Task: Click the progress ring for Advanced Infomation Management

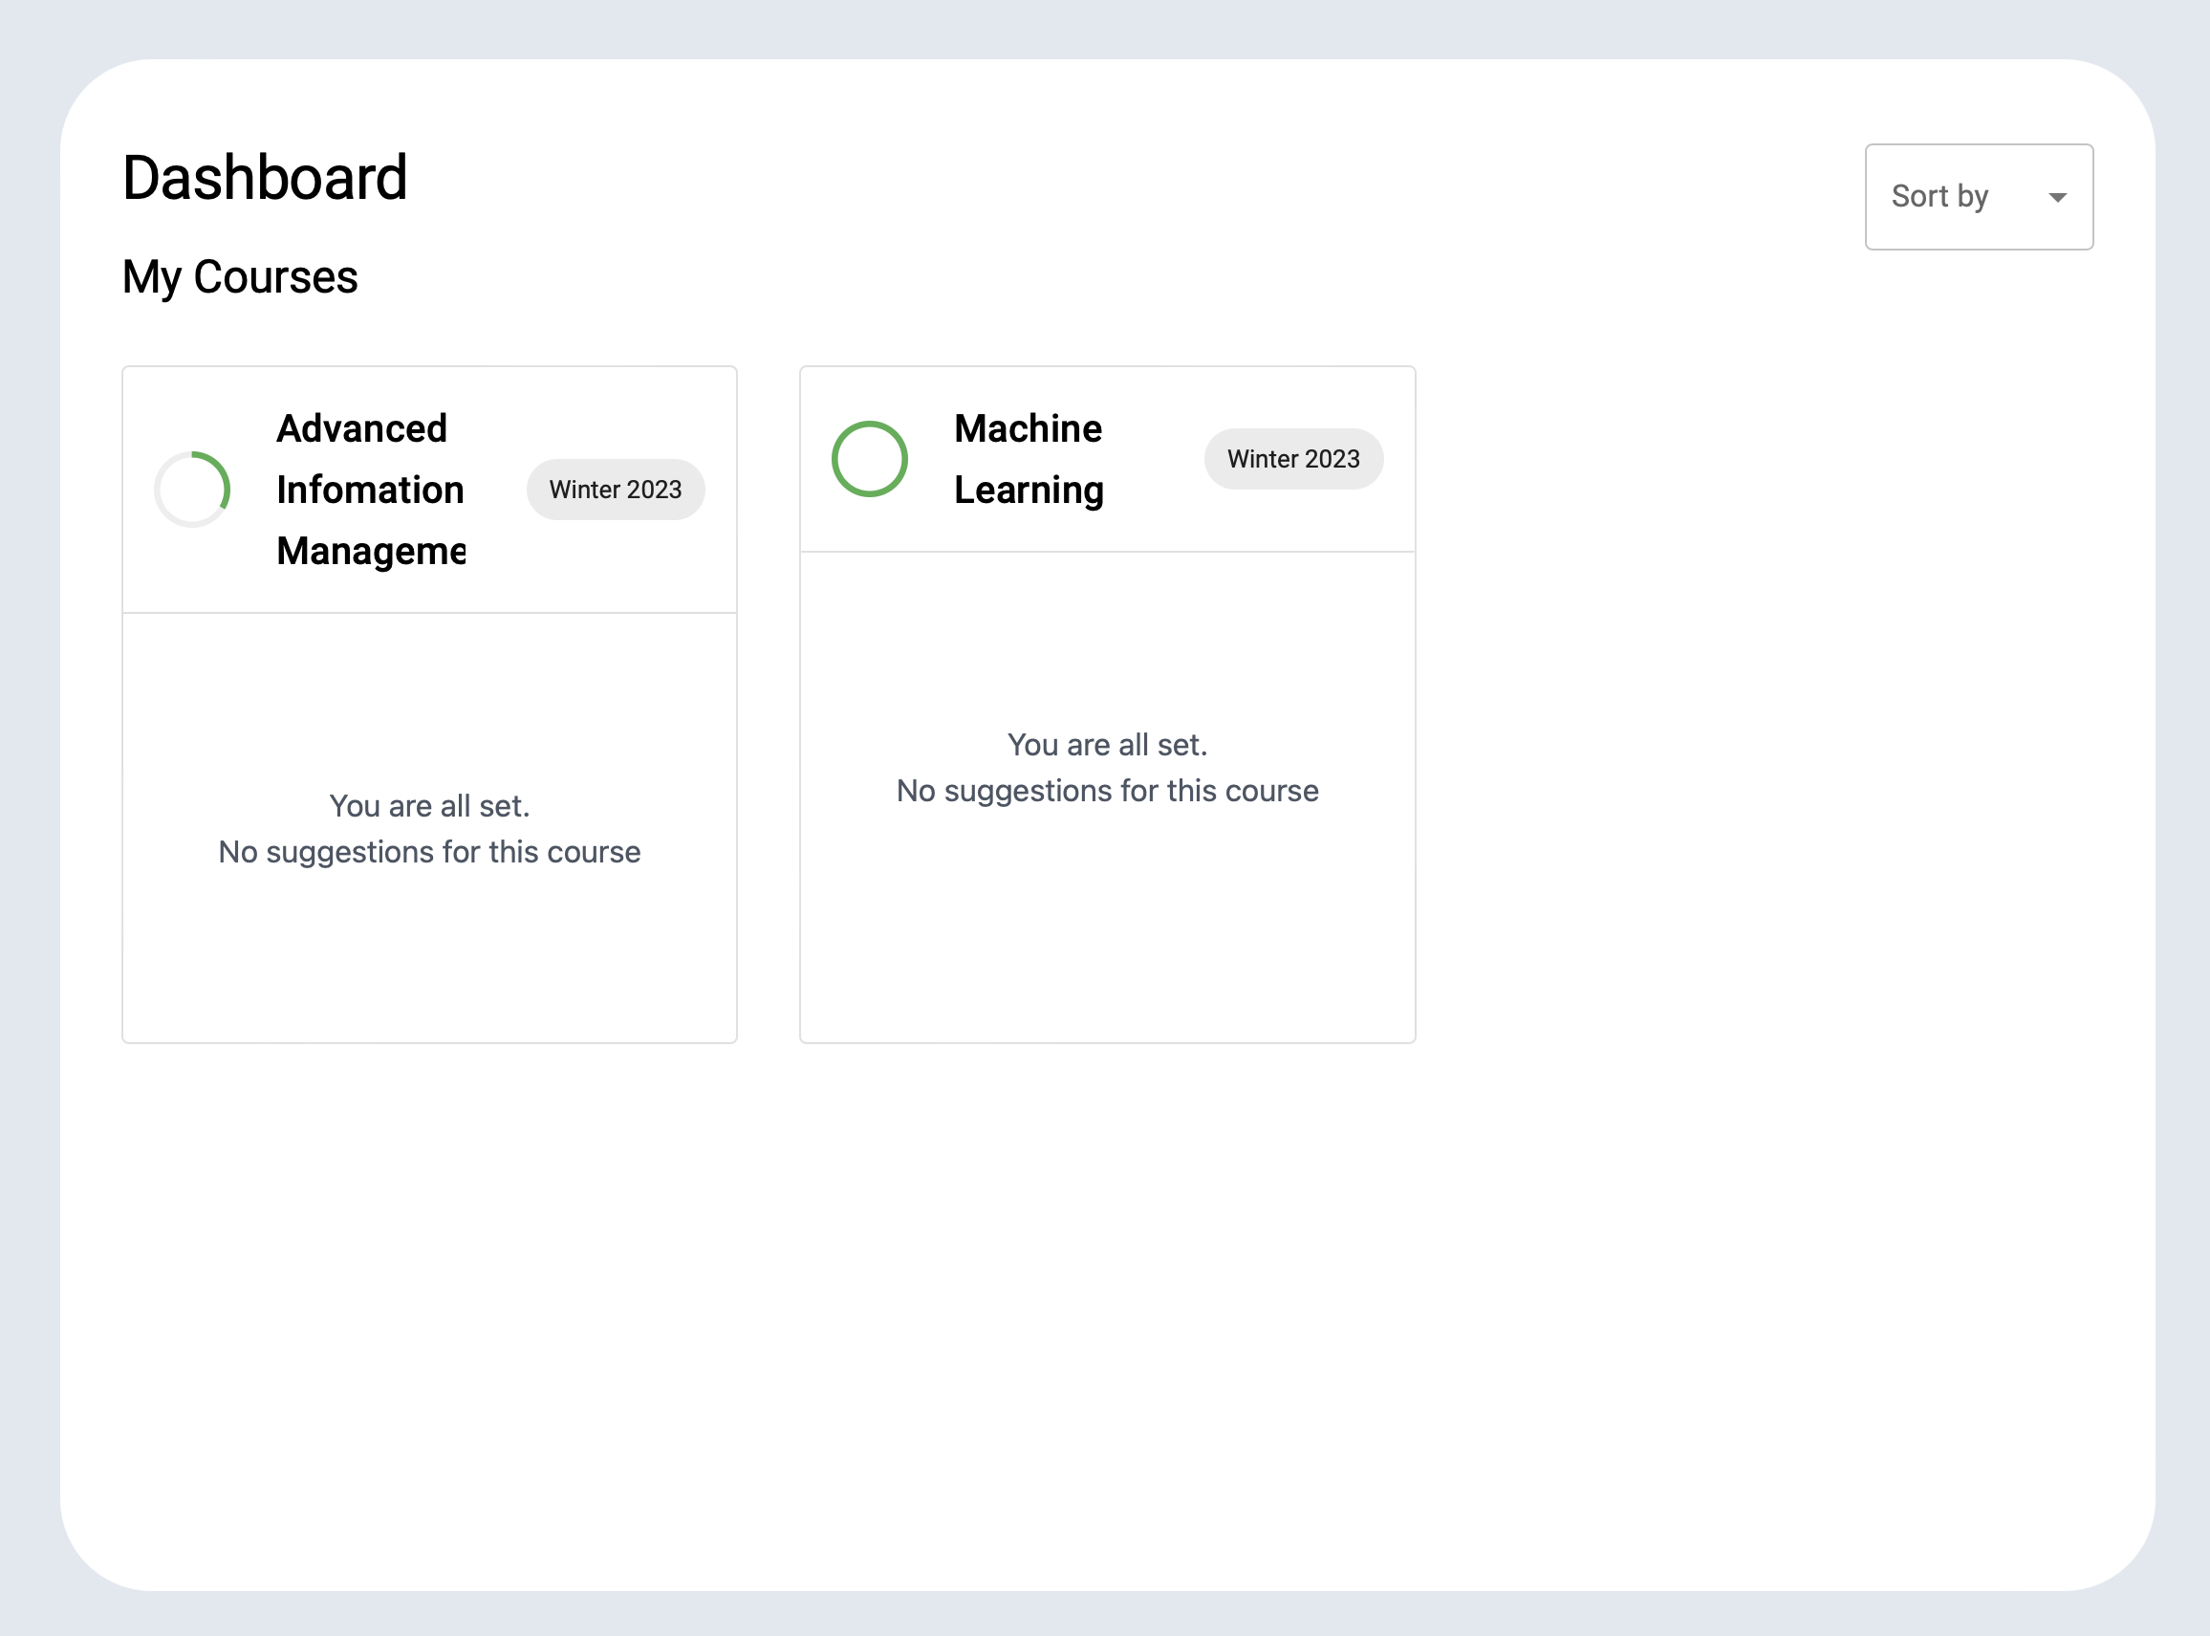Action: click(x=192, y=490)
